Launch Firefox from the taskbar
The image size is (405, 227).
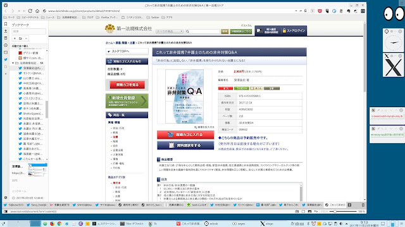(52, 224)
